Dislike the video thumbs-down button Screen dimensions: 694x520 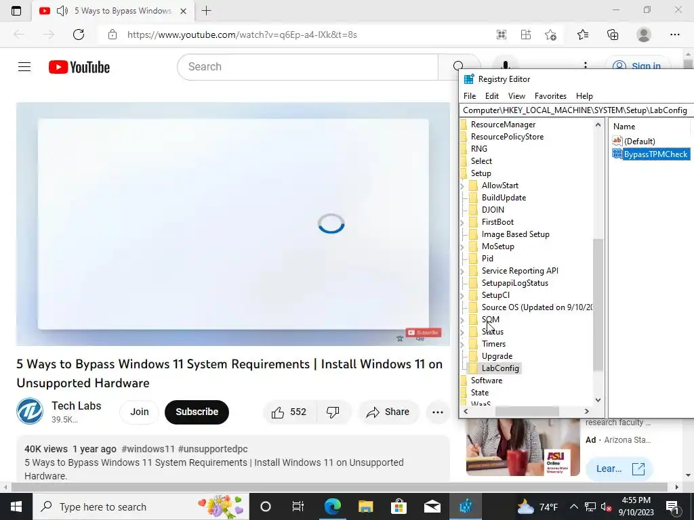coord(333,412)
